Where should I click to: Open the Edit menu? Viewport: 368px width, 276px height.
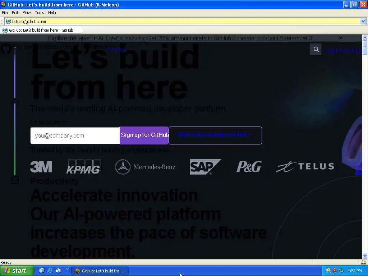click(x=15, y=13)
